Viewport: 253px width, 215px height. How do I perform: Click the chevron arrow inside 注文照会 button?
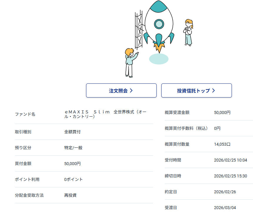pos(131,90)
